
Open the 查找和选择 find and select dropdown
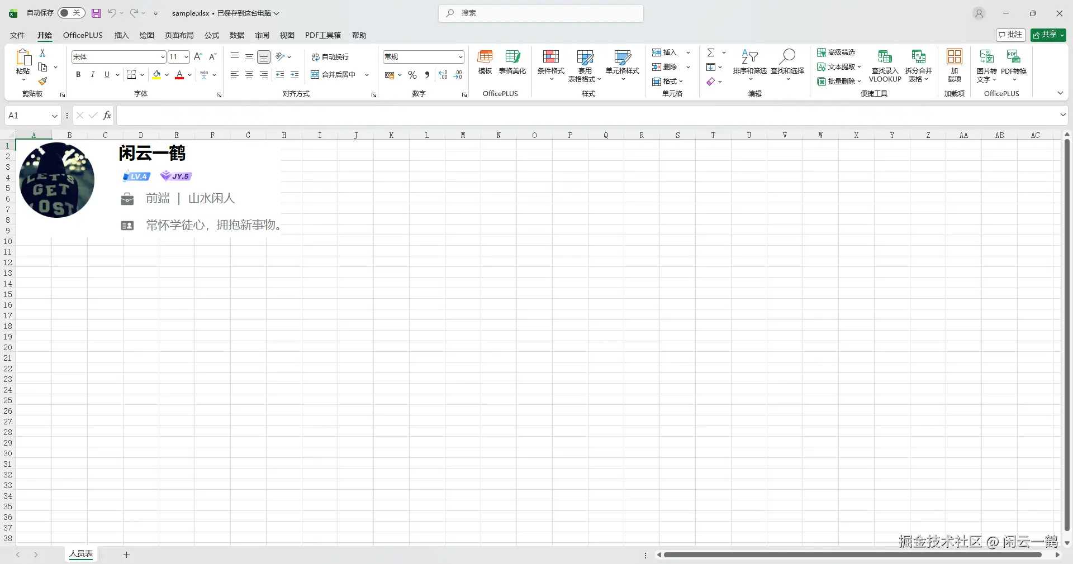click(787, 66)
